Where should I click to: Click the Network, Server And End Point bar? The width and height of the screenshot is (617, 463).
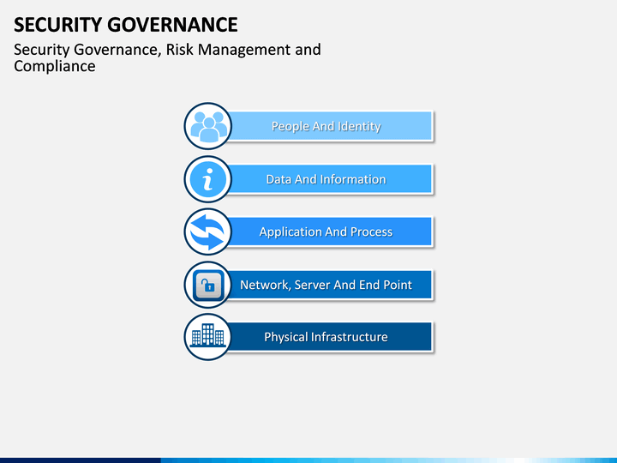330,285
